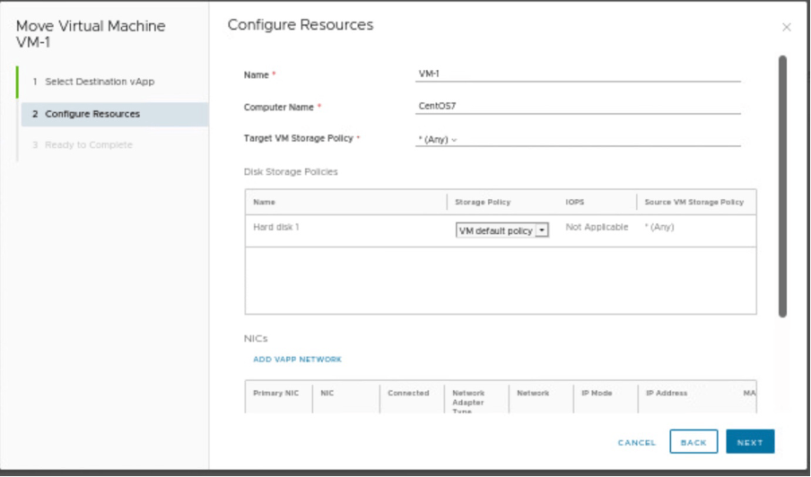Click the Primary NIC column header
Viewport: 811px width, 477px height.
coord(275,393)
